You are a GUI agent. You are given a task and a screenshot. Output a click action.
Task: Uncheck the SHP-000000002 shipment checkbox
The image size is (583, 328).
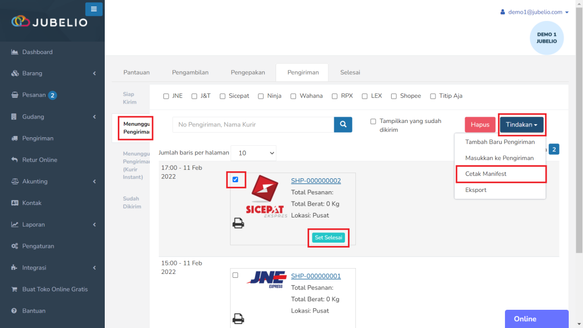235,179
